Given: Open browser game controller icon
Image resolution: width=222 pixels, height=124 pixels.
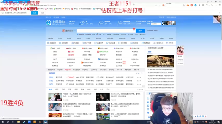Looking at the screenshot, I should pos(188,5).
